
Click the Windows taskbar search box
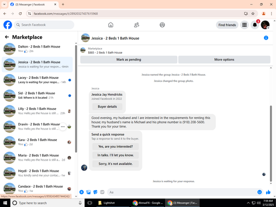pos(47,203)
